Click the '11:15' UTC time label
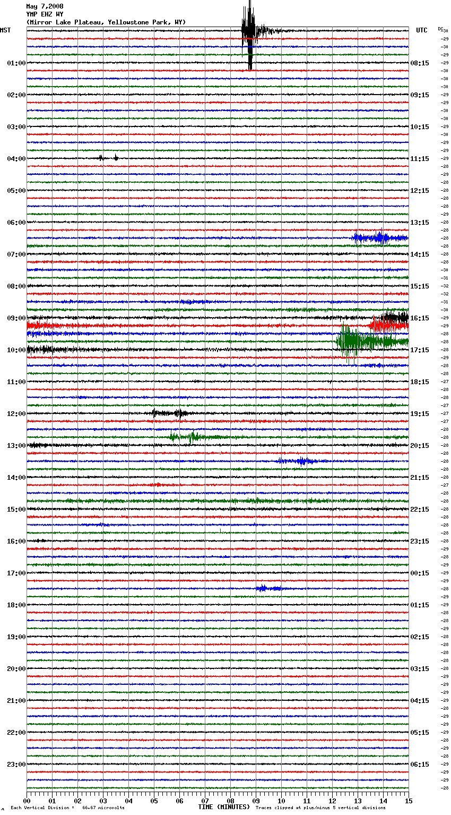The width and height of the screenshot is (451, 815). 420,159
